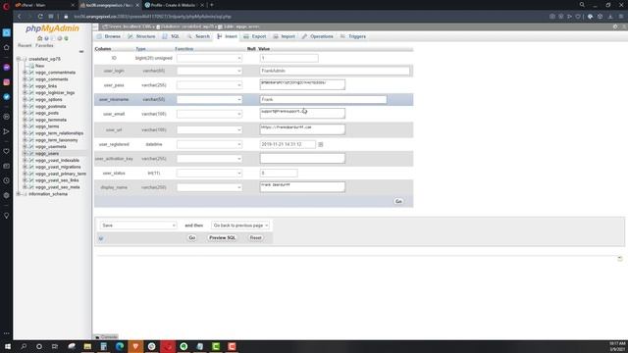Click the browser reload icon
Viewport: 628px width, 353px height.
[x=40, y=17]
